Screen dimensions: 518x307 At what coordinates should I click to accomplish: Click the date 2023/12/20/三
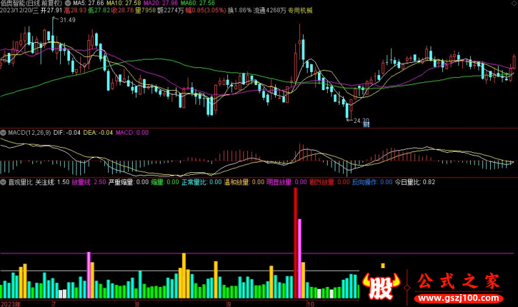point(19,10)
